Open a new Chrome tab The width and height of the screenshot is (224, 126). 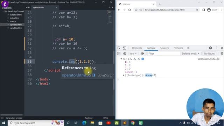tap(160, 4)
